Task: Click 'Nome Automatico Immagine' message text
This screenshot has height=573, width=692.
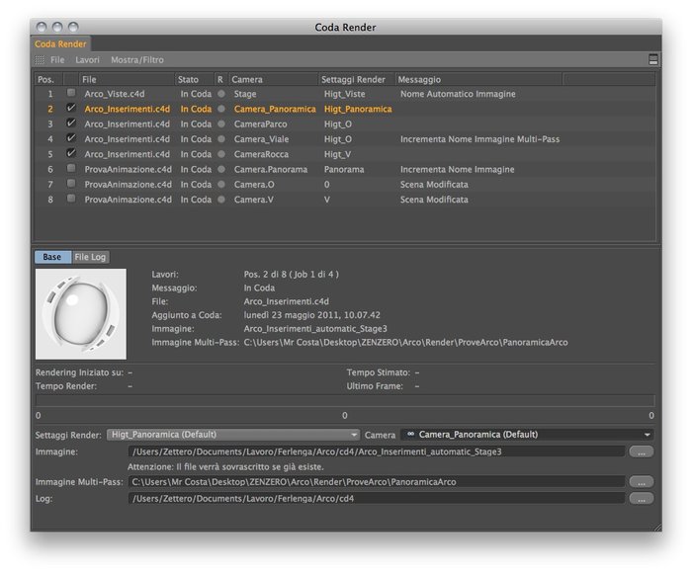Action: [458, 94]
